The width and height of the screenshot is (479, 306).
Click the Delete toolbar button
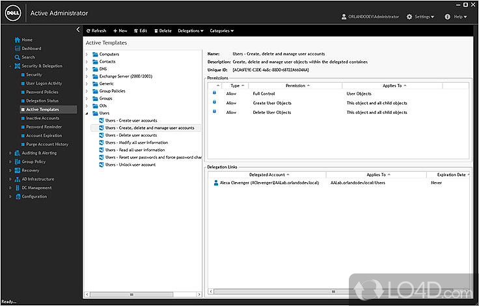(163, 31)
